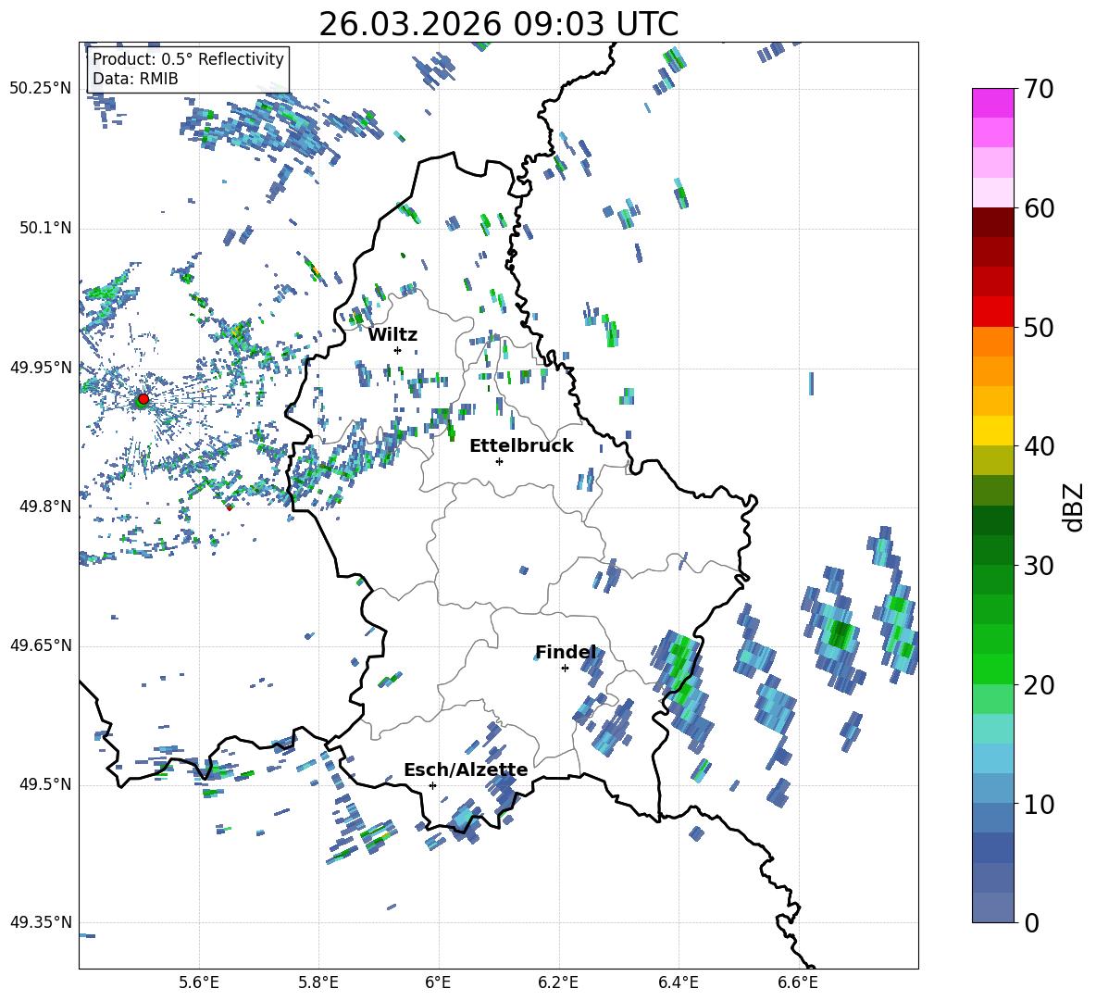Click the 49.35°N latitude label
Screen dimensions: 1096x1001
(41, 922)
